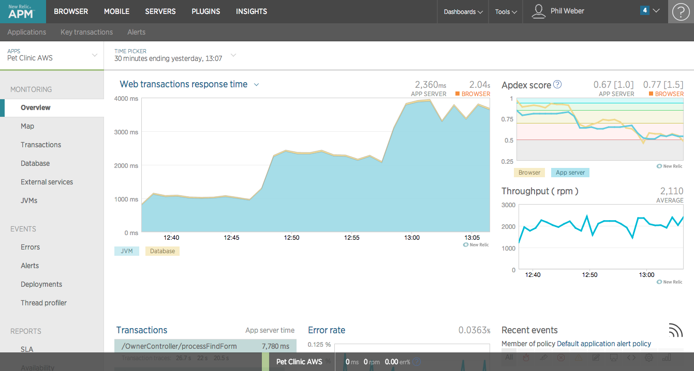Open the Dashboards dropdown menu
694x371 pixels.
463,11
